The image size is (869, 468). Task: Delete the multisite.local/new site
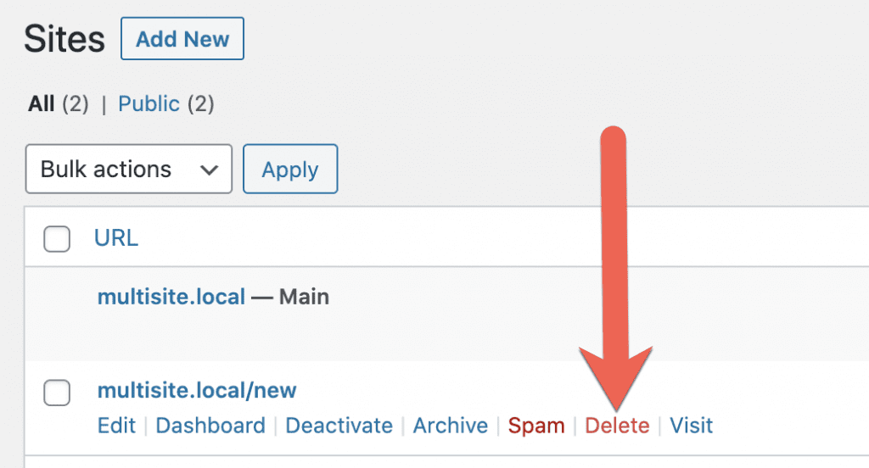617,426
